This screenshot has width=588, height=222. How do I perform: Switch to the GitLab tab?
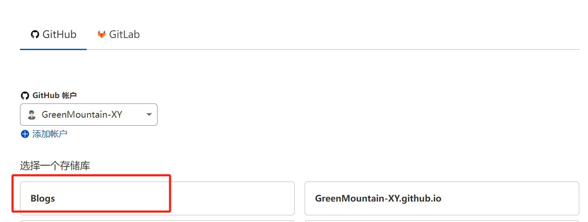[x=119, y=35]
